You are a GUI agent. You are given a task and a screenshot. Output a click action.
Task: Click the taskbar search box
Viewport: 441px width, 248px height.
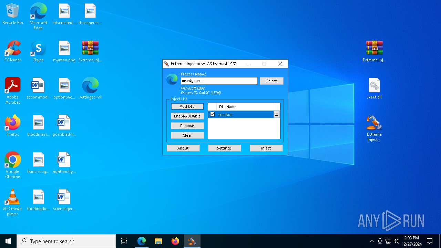coord(66,241)
